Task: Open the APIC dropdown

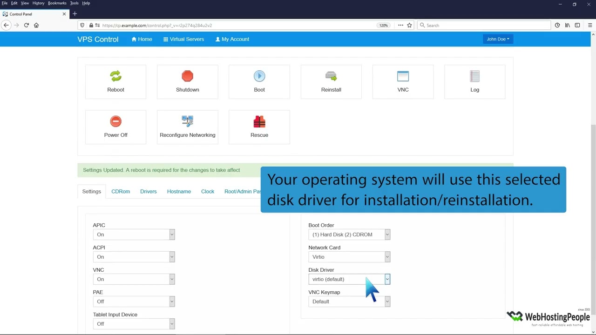Action: coord(134,234)
